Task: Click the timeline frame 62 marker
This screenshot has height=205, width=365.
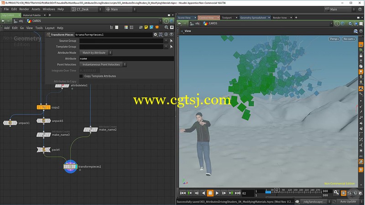Action: 277,190
